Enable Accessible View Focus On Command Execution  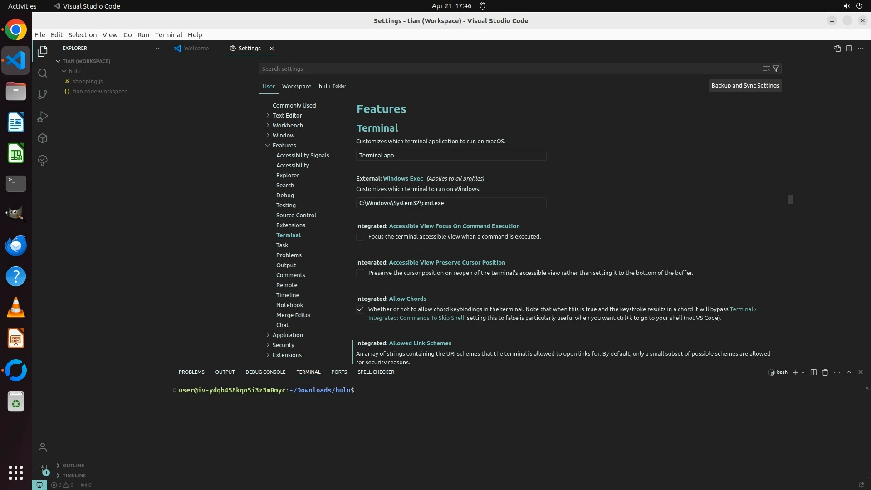point(360,237)
